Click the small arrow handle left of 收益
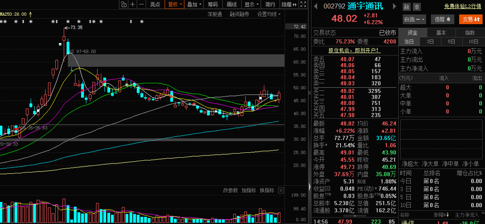This screenshot has height=224, width=485. [310, 186]
